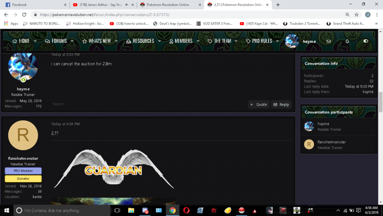Show more bookmarks chevron
This screenshot has height=216, width=383.
pos(376,24)
